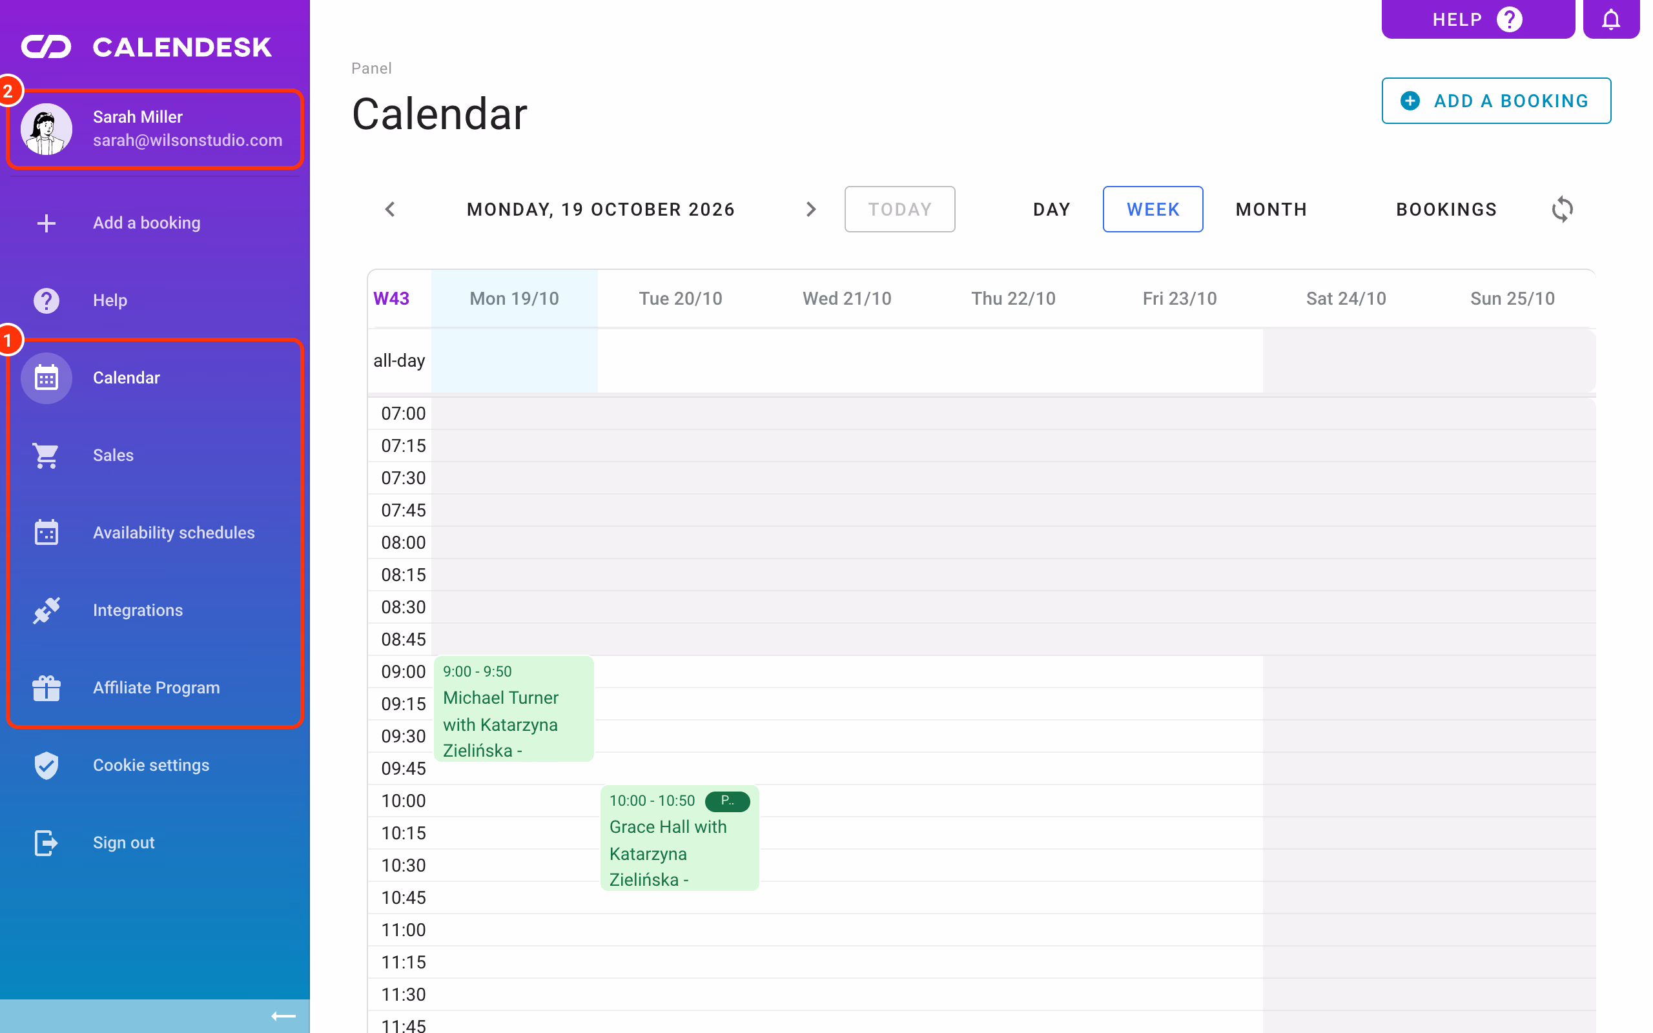Open the Availability schedules calendar icon
The height and width of the screenshot is (1033, 1653).
tap(46, 532)
